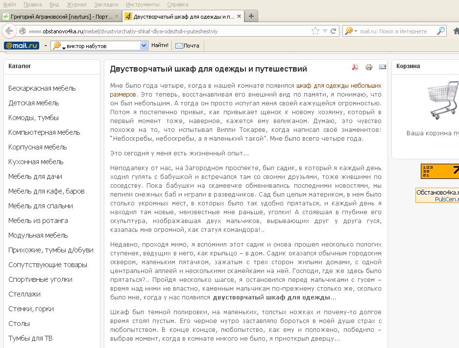Open the Справка menu
459x348 pixels.
click(178, 4)
